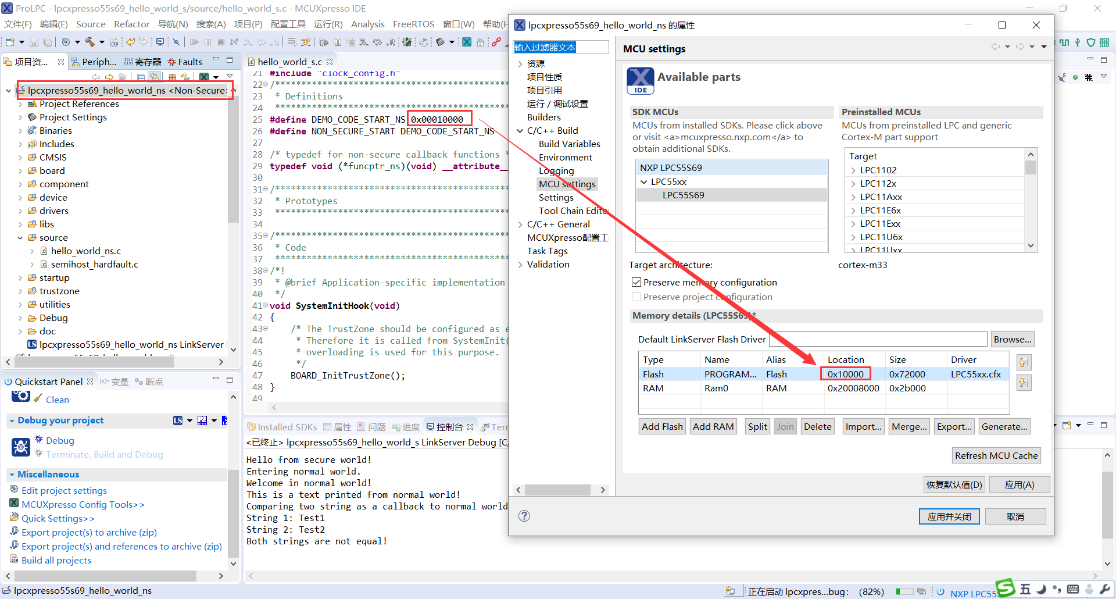
Task: Collapse the C/C++ Build tree node
Action: click(x=520, y=131)
